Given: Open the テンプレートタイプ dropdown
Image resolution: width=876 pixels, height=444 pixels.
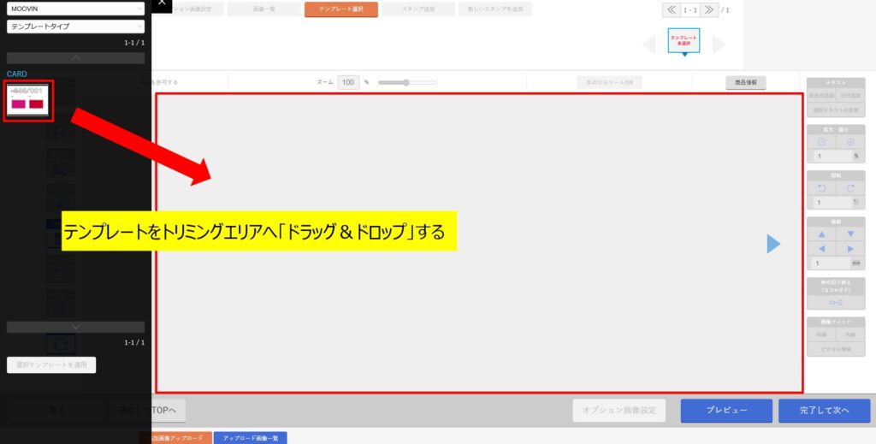Looking at the screenshot, I should 75,27.
